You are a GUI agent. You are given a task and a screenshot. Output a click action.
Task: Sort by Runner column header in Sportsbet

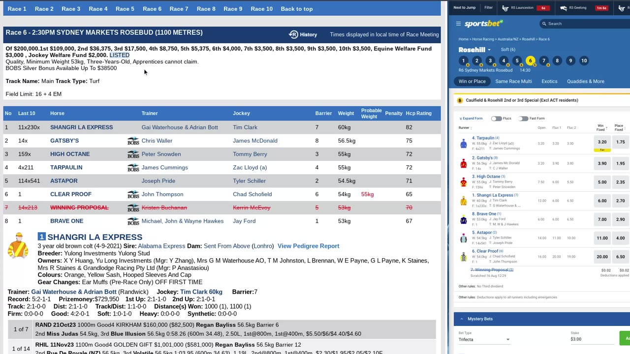pos(465,128)
